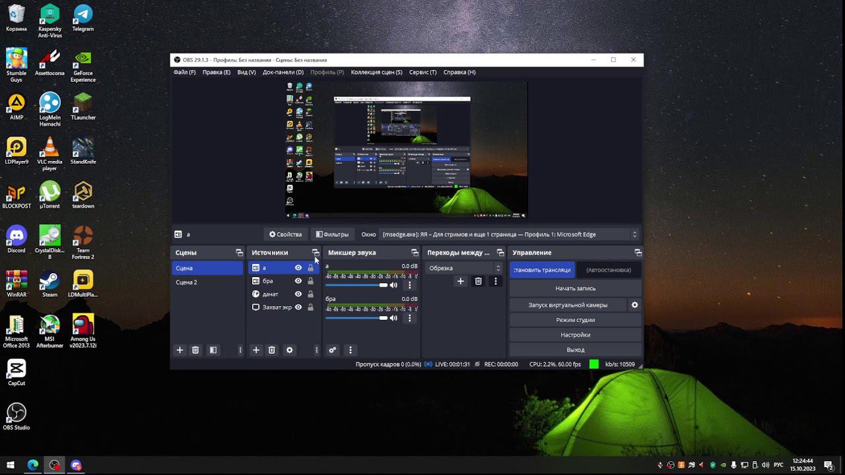The image size is (845, 475).
Task: Adjust volume slider for channel 'а'
Action: 356,285
